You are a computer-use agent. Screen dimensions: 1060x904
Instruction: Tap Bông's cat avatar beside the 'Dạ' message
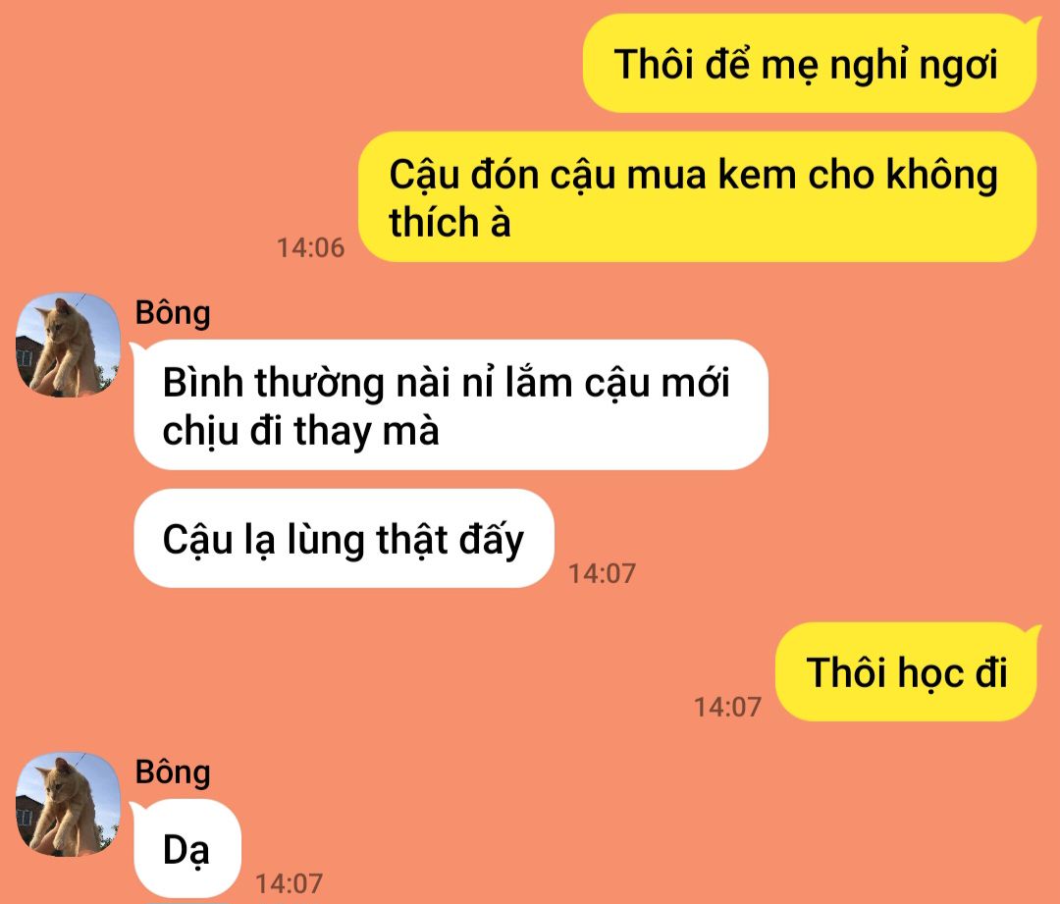[68, 805]
